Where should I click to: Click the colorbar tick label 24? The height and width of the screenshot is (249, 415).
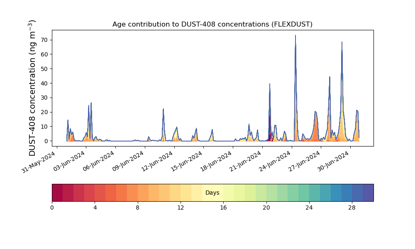tap(309, 208)
